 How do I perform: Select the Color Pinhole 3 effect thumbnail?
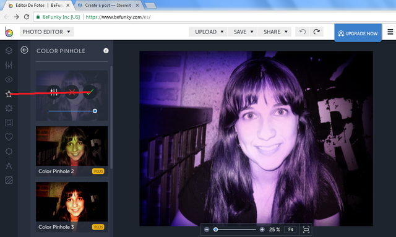72,207
